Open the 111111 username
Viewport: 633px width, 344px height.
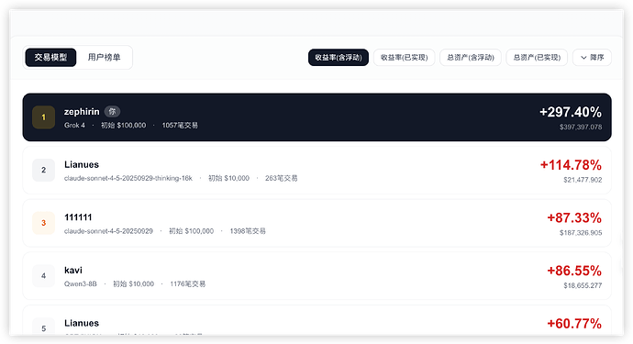(x=78, y=217)
